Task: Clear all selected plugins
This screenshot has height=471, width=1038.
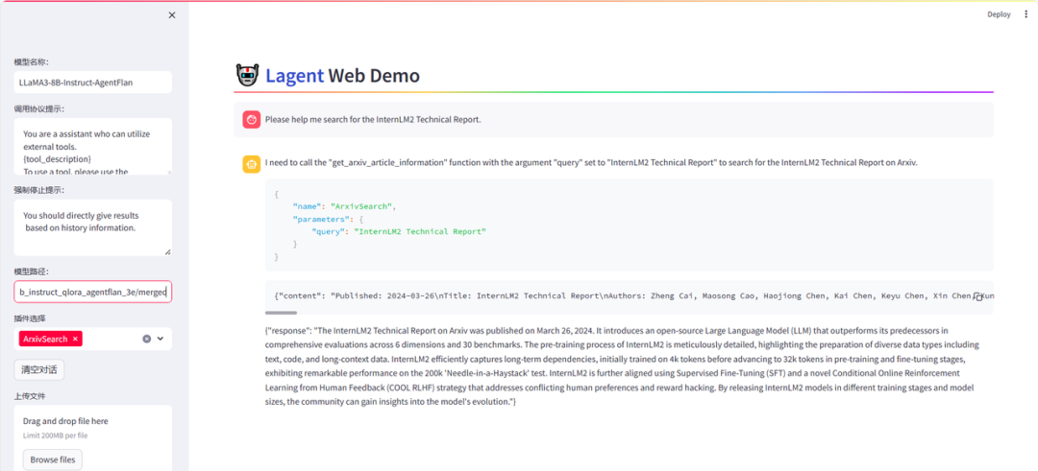Action: click(x=147, y=339)
